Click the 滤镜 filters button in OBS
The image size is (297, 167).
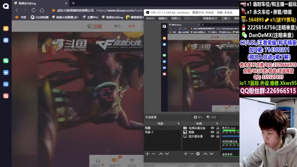(x=211, y=117)
